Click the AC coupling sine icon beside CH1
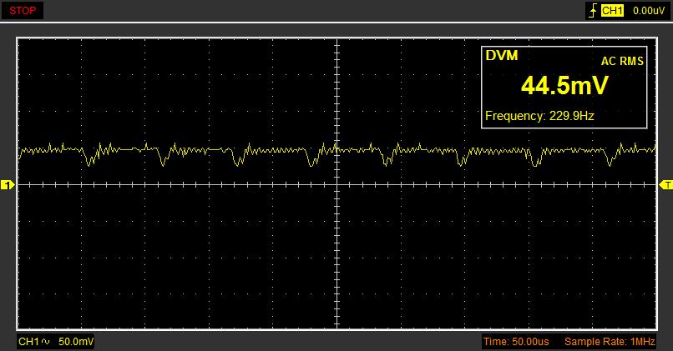673x351 pixels. click(46, 342)
